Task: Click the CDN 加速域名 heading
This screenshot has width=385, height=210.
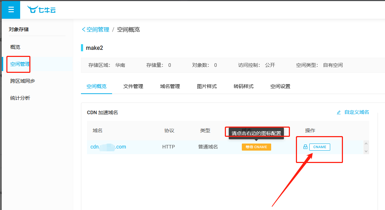Action: coord(103,112)
